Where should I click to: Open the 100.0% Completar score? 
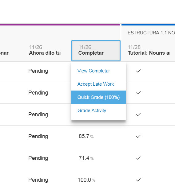tap(87, 180)
